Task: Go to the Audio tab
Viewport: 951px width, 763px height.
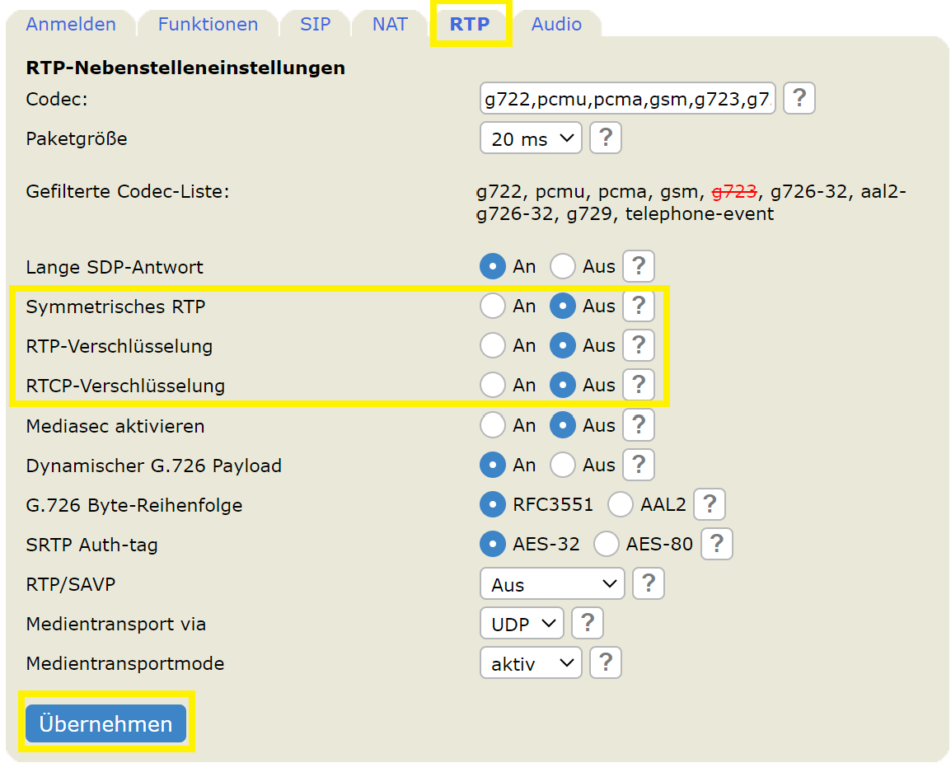Action: click(556, 24)
